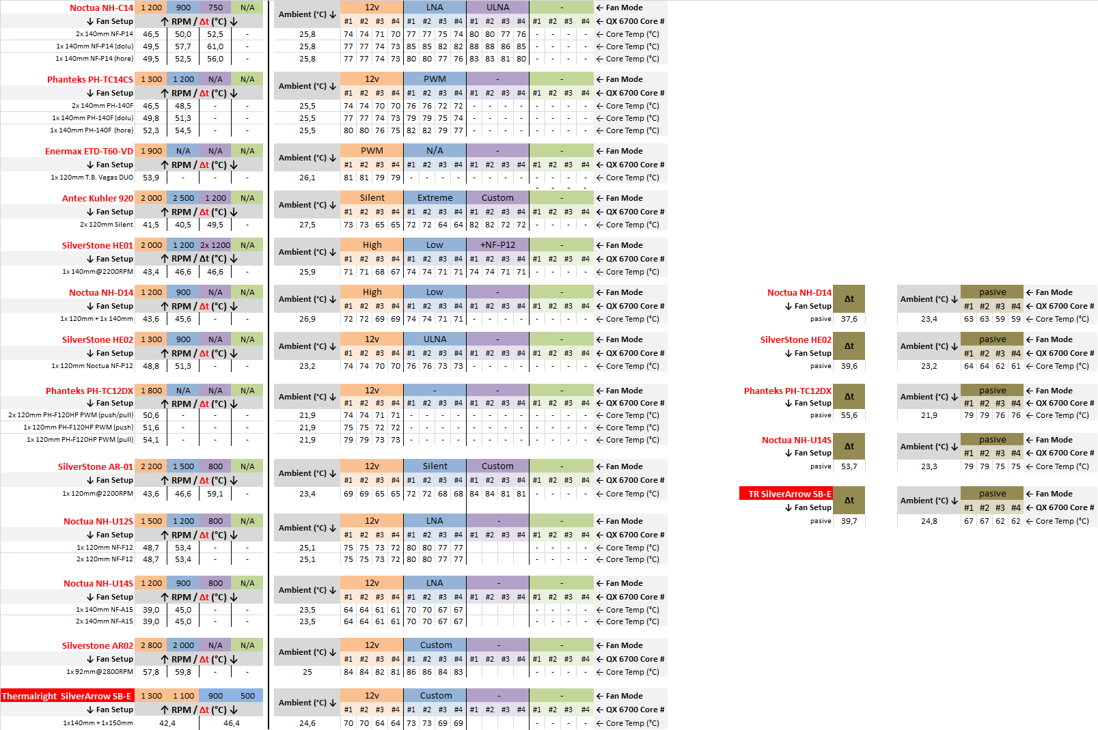Click the '53,7' passive delta for Noctua NH-U14S

click(849, 466)
